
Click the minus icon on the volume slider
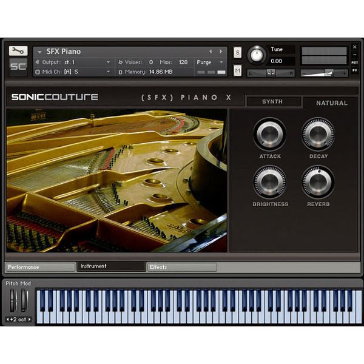[x=305, y=73]
